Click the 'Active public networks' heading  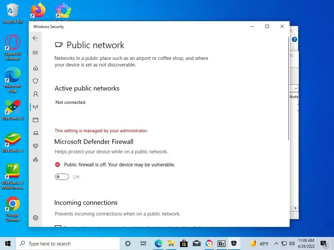click(87, 89)
